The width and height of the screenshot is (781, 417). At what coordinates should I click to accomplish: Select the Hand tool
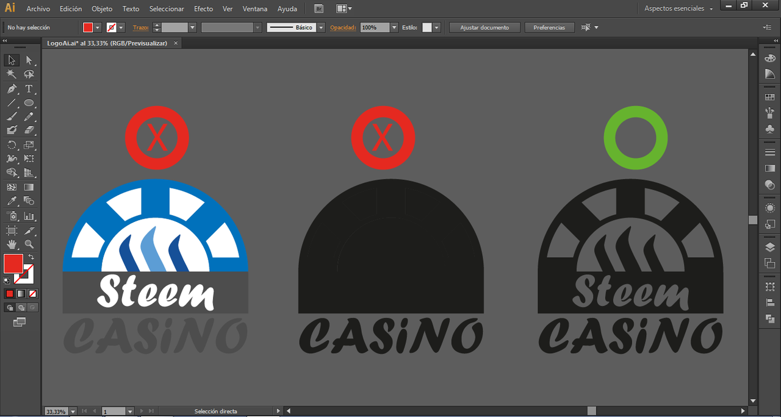(x=12, y=244)
